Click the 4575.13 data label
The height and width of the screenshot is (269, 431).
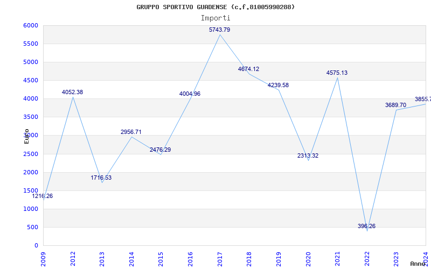pyautogui.click(x=337, y=73)
